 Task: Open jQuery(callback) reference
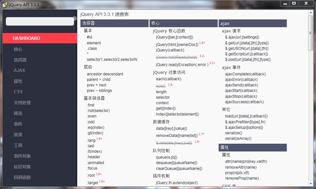coord(170,50)
